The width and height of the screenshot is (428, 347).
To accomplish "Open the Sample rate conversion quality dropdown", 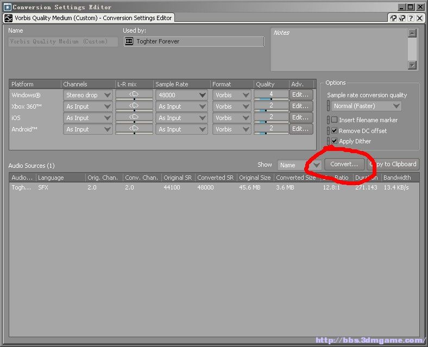I will (x=366, y=106).
